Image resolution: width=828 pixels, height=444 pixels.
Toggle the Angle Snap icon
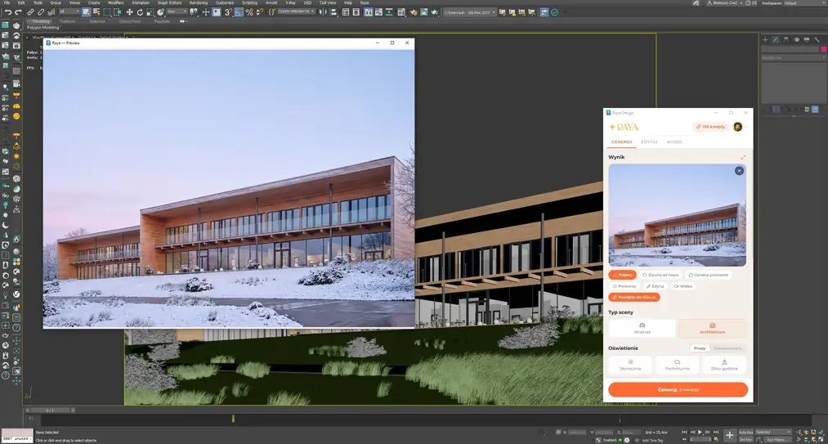click(239, 11)
